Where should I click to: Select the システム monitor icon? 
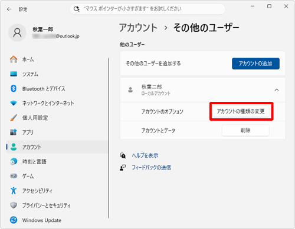coord(14,74)
